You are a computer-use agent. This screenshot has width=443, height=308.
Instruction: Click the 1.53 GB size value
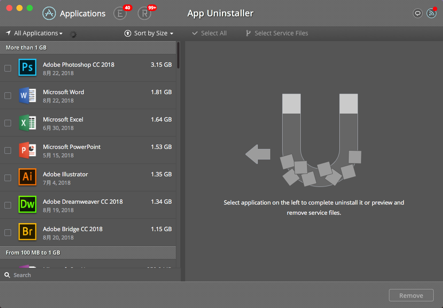click(x=161, y=147)
